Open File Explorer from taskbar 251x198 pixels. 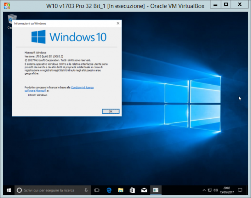pos(121,190)
